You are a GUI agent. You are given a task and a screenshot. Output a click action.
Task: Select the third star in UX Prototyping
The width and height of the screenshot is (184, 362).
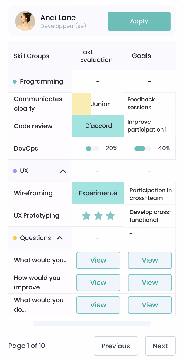pos(110,216)
